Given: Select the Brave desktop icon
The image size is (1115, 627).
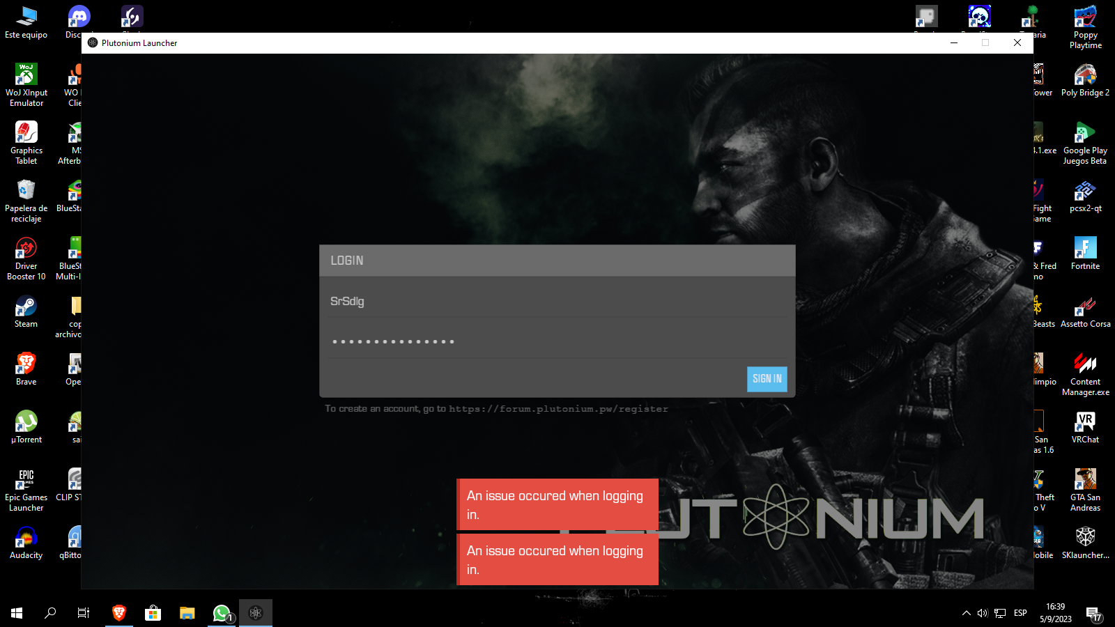Looking at the screenshot, I should click(26, 369).
